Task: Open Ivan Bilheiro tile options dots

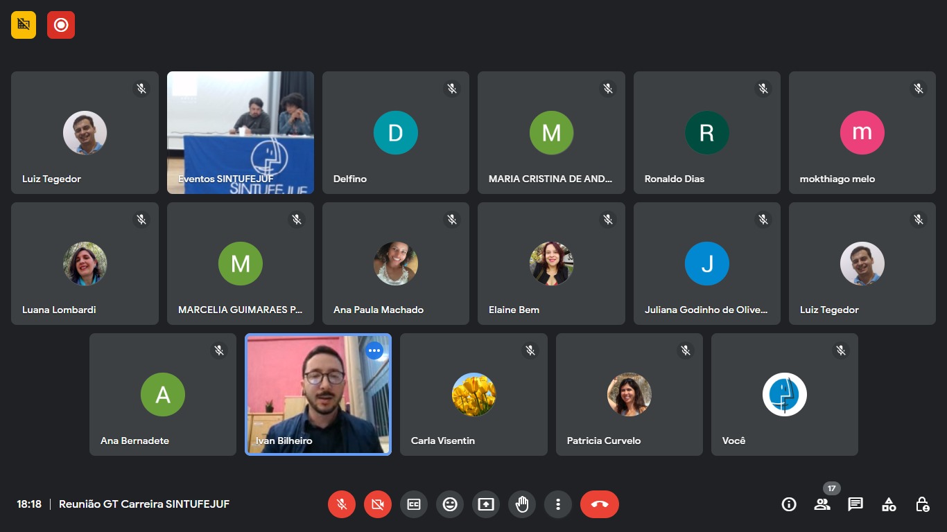Action: click(x=375, y=351)
